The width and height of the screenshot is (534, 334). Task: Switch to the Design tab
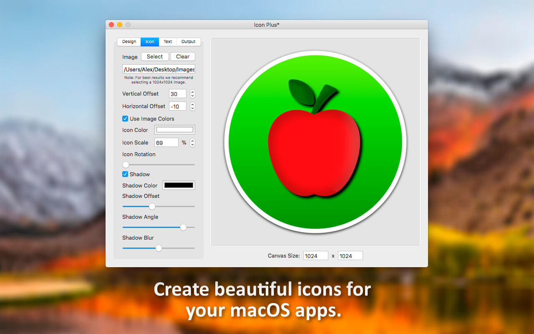click(x=129, y=42)
